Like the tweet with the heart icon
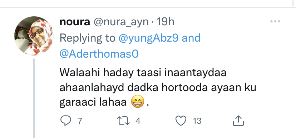Screen dimensions: 296x138 click(181, 121)
